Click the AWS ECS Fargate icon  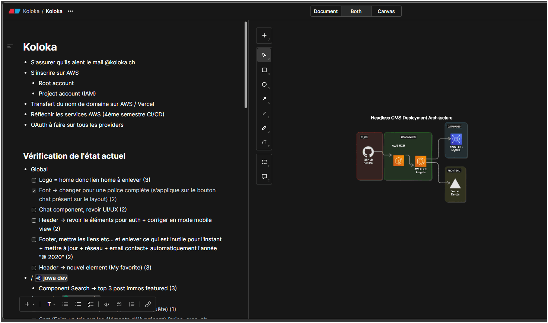(x=421, y=161)
